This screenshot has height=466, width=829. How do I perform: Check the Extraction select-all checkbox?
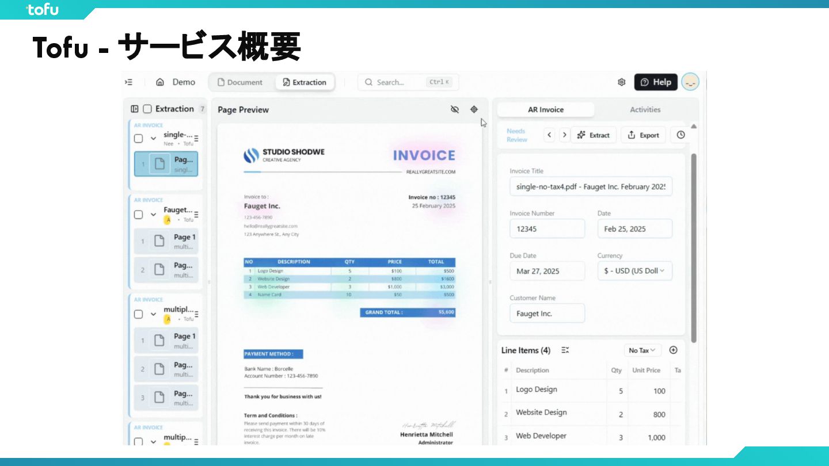pos(147,109)
